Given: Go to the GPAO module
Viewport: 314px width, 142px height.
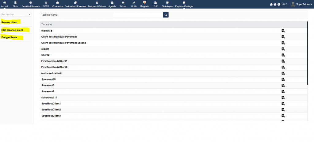Looking at the screenshot, I should pyautogui.click(x=46, y=4).
